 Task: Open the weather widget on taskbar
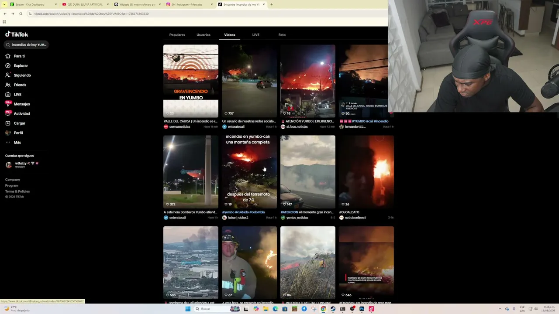tap(17, 309)
